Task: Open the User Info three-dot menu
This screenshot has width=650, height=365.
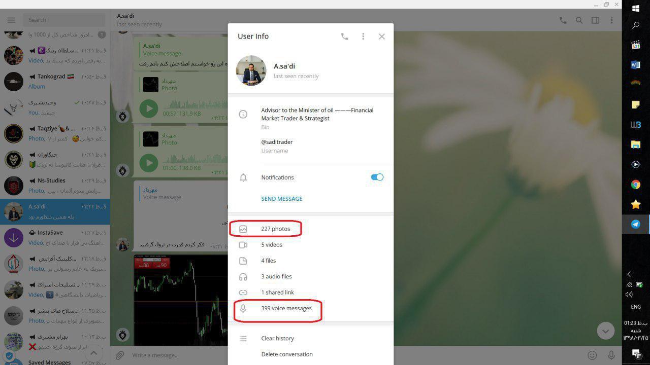Action: click(x=363, y=36)
